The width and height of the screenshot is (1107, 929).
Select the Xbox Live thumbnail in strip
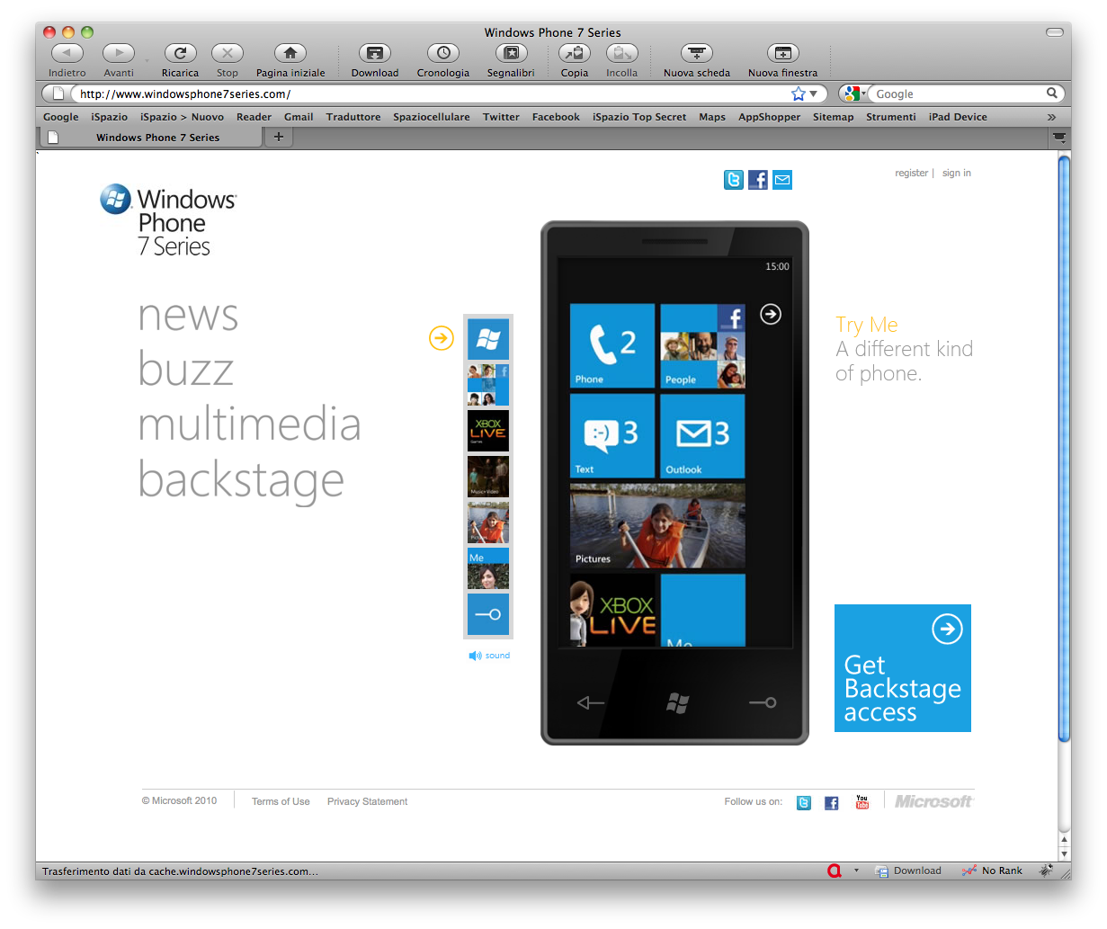(x=488, y=431)
